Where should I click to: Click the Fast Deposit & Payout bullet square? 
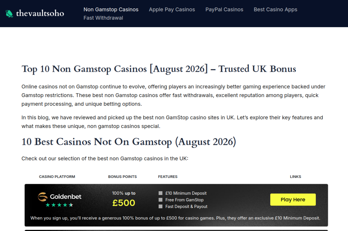[x=160, y=206]
